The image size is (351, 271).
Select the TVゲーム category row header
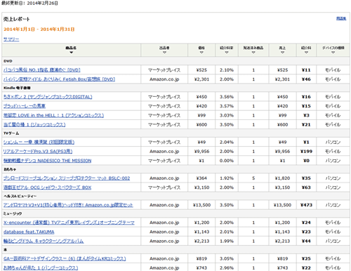click(x=175, y=133)
